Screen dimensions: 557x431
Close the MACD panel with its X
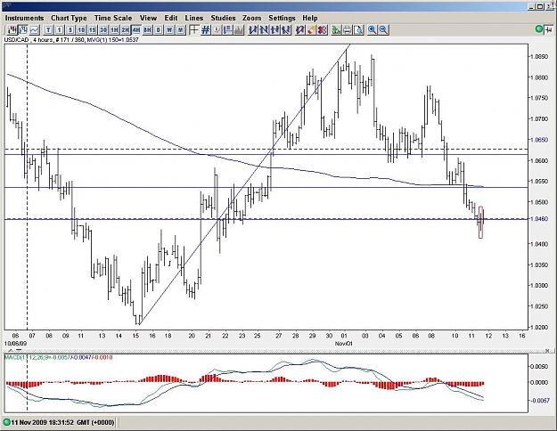pyautogui.click(x=547, y=350)
